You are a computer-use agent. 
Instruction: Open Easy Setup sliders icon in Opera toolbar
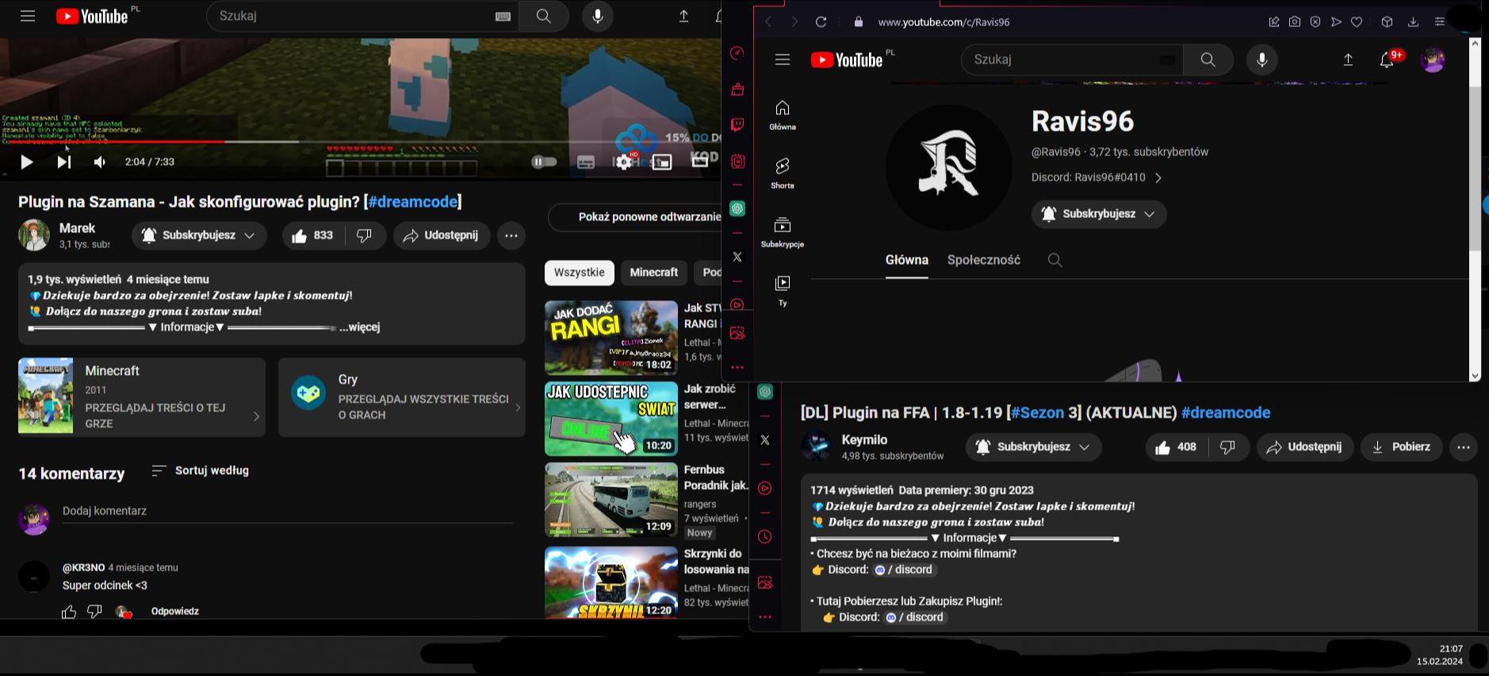(x=1440, y=22)
